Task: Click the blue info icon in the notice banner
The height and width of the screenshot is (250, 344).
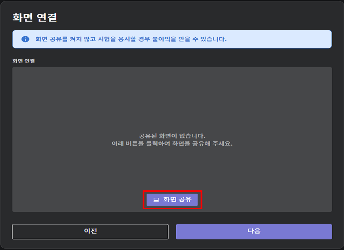Action: click(25, 39)
